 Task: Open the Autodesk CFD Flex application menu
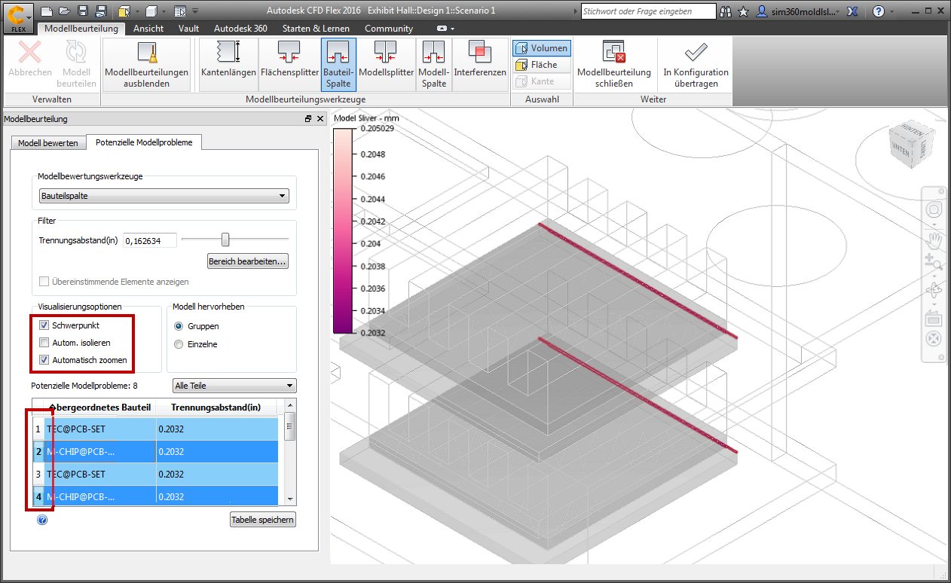(x=17, y=17)
